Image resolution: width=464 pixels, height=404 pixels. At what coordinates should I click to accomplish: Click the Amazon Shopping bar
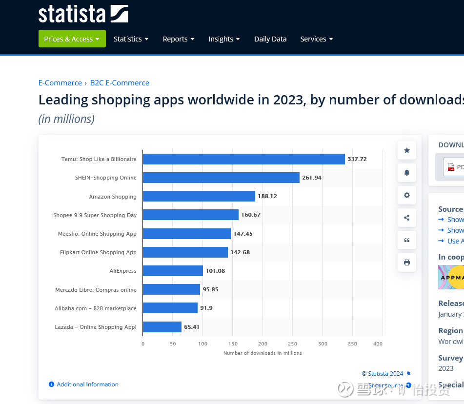point(199,196)
